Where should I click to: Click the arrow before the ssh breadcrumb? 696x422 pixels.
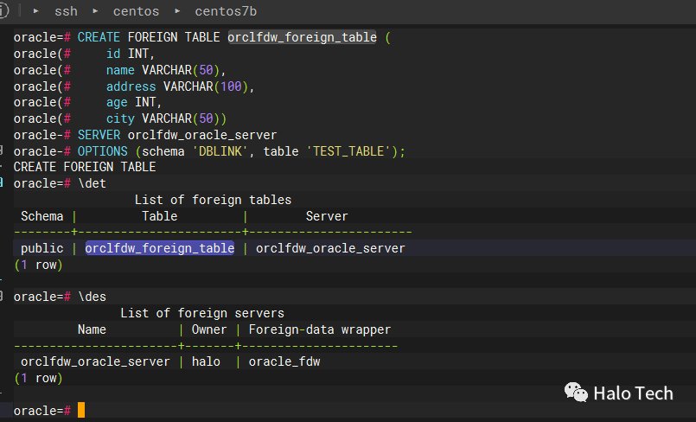36,11
